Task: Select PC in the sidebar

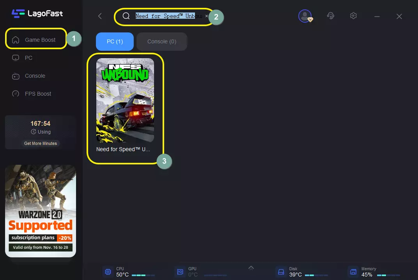Action: tap(28, 58)
